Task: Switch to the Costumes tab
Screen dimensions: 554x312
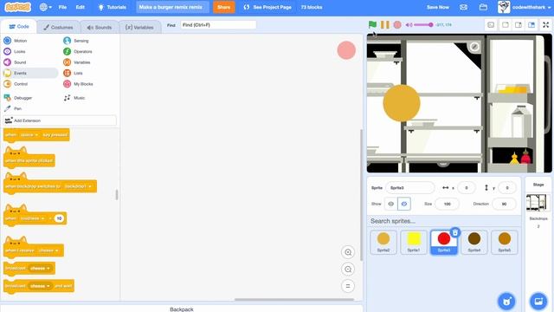Action: 58,27
